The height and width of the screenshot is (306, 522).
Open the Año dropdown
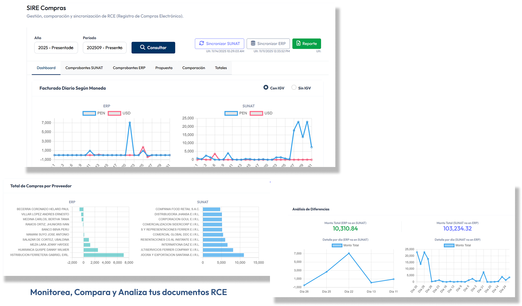[x=56, y=48]
